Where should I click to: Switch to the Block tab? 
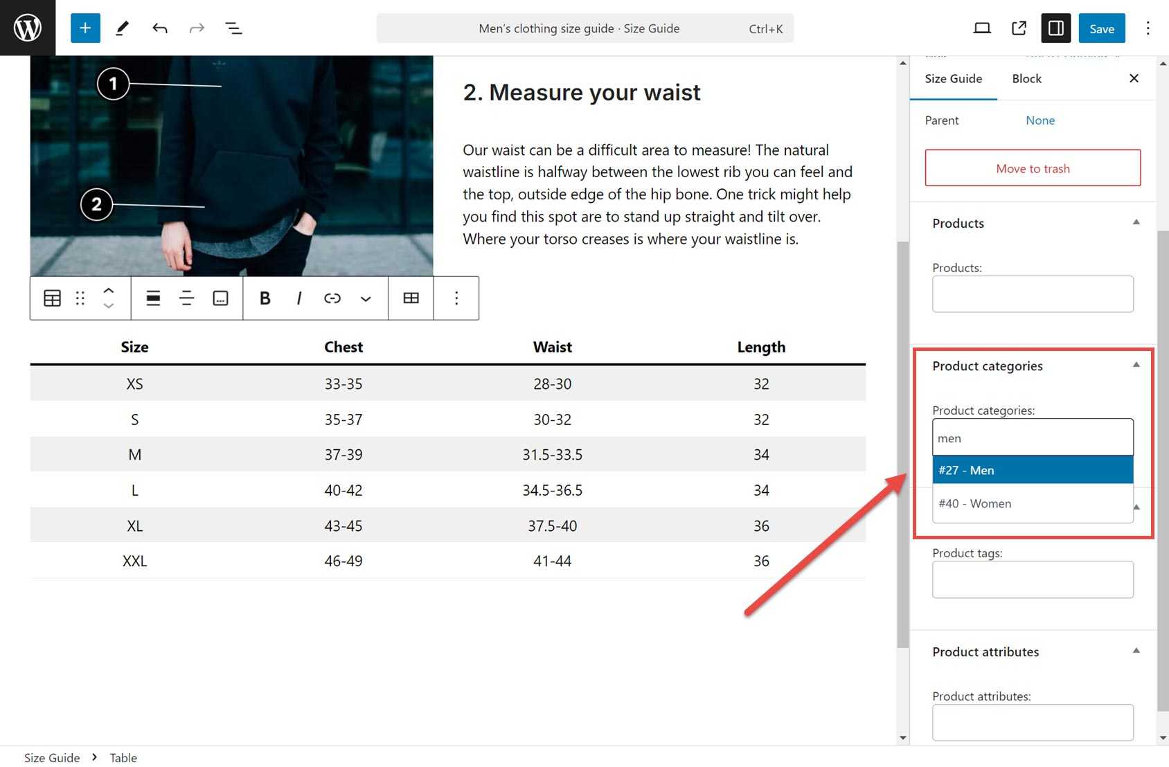coord(1026,79)
